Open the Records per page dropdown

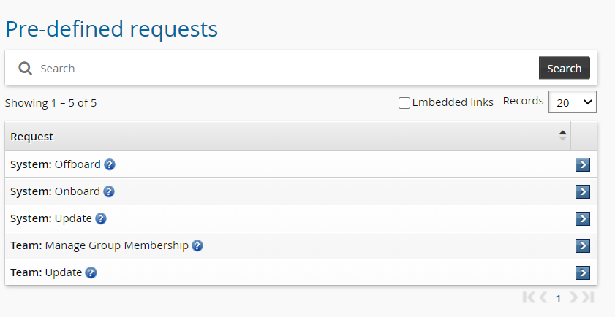(x=573, y=102)
